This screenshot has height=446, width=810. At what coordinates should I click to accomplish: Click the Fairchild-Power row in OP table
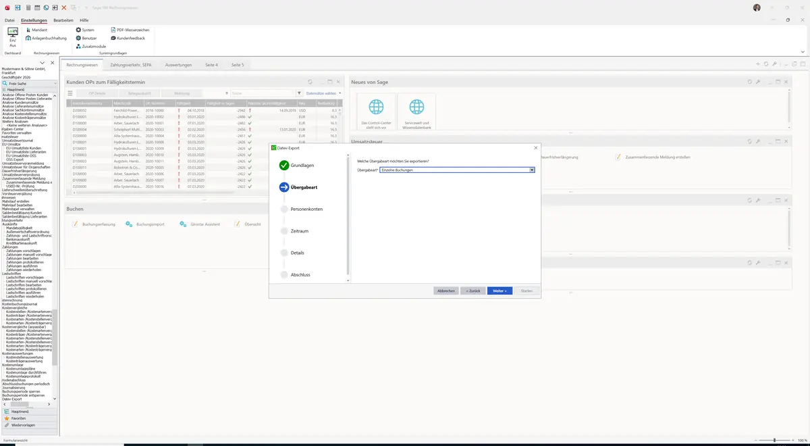pyautogui.click(x=205, y=109)
